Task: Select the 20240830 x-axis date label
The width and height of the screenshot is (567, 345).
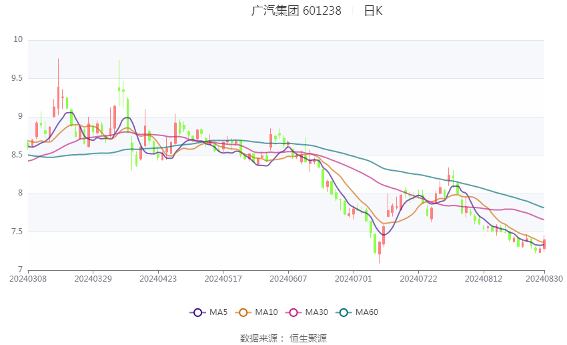Action: coord(544,279)
